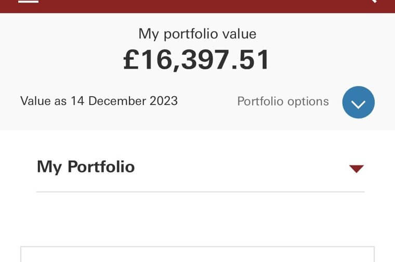Screen dimensions: 395x262
Task: Click the words 'Value as' before the date
Action: [43, 101]
